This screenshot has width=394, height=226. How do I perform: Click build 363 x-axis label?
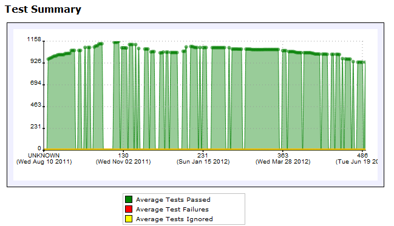[x=283, y=156]
